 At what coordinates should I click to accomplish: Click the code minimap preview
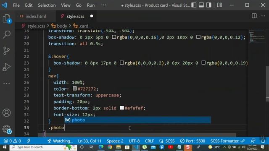[x=256, y=36]
